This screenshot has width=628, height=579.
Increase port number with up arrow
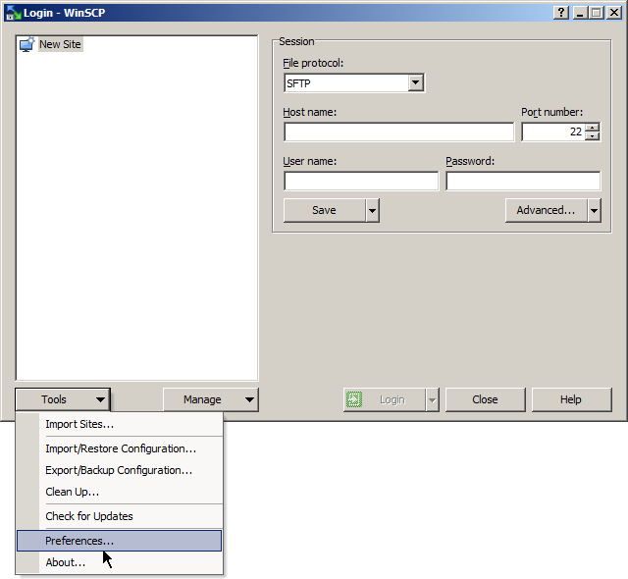coord(592,127)
